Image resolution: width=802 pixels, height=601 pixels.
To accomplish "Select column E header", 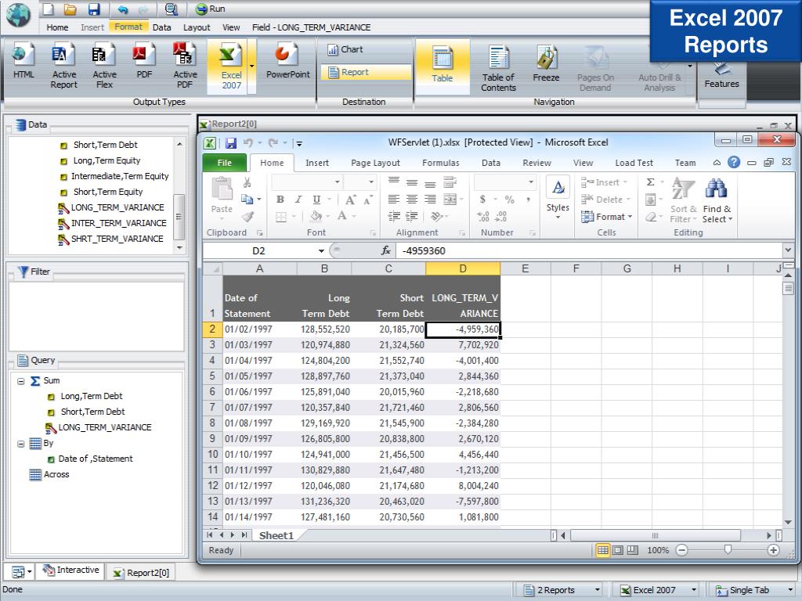I will (525, 269).
